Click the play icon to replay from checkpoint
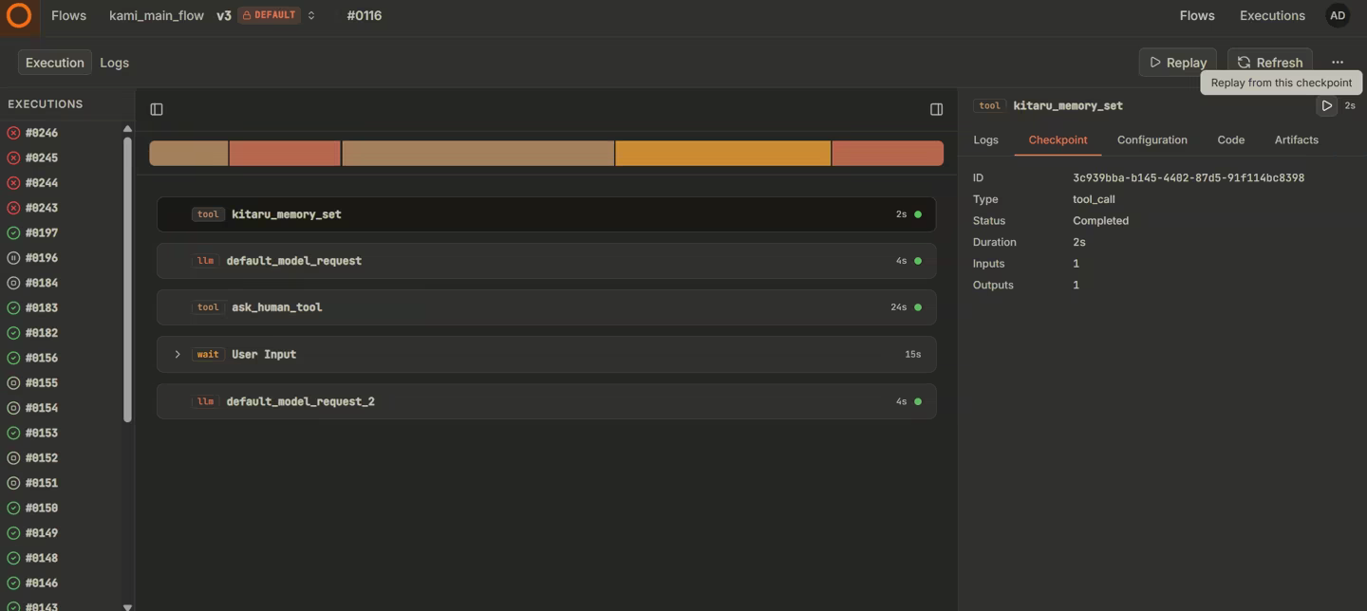Screen dimensions: 1367x611 [1326, 105]
